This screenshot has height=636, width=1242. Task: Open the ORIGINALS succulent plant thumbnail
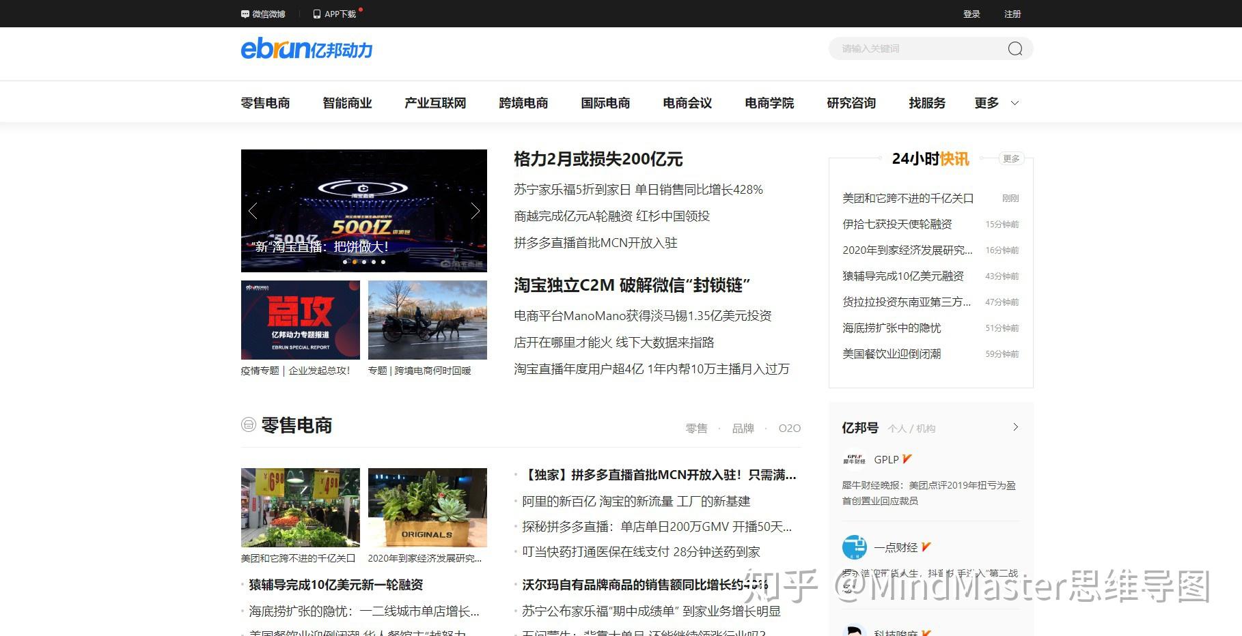428,508
